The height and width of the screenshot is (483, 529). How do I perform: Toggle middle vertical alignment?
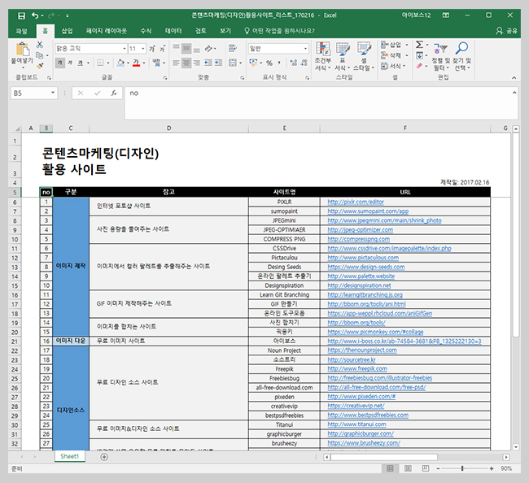[186, 49]
